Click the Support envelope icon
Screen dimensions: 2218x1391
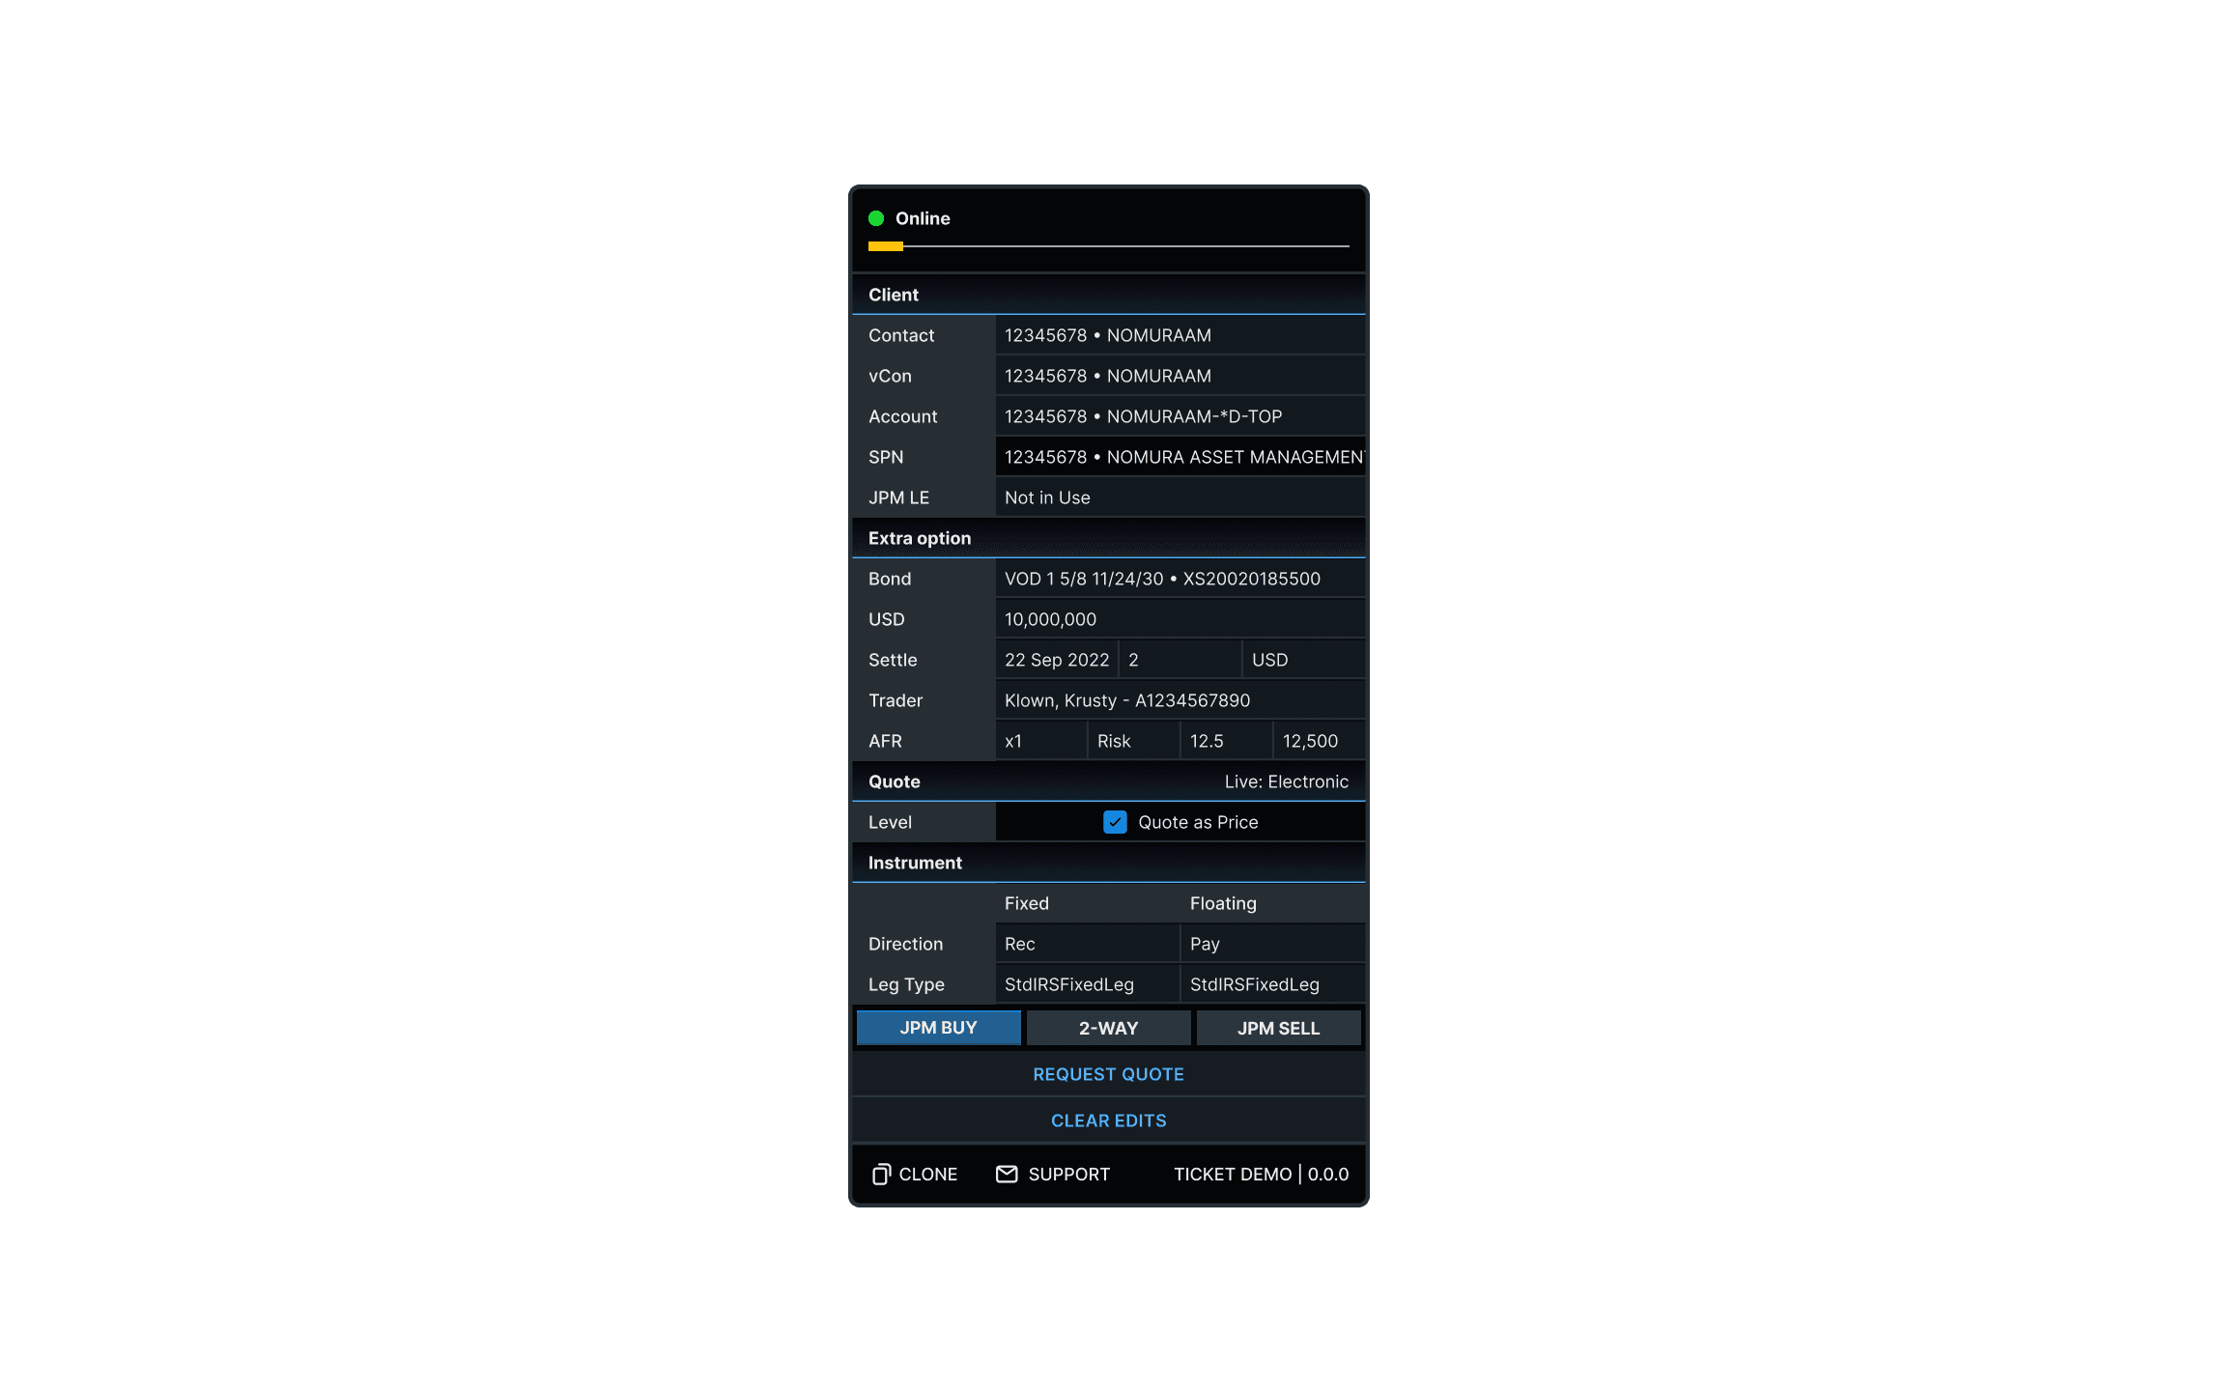point(1007,1174)
